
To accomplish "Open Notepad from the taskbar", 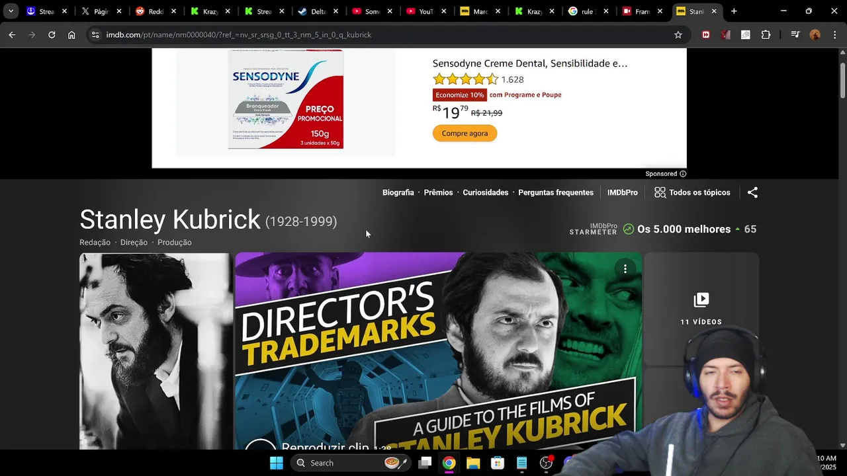I will point(522,463).
